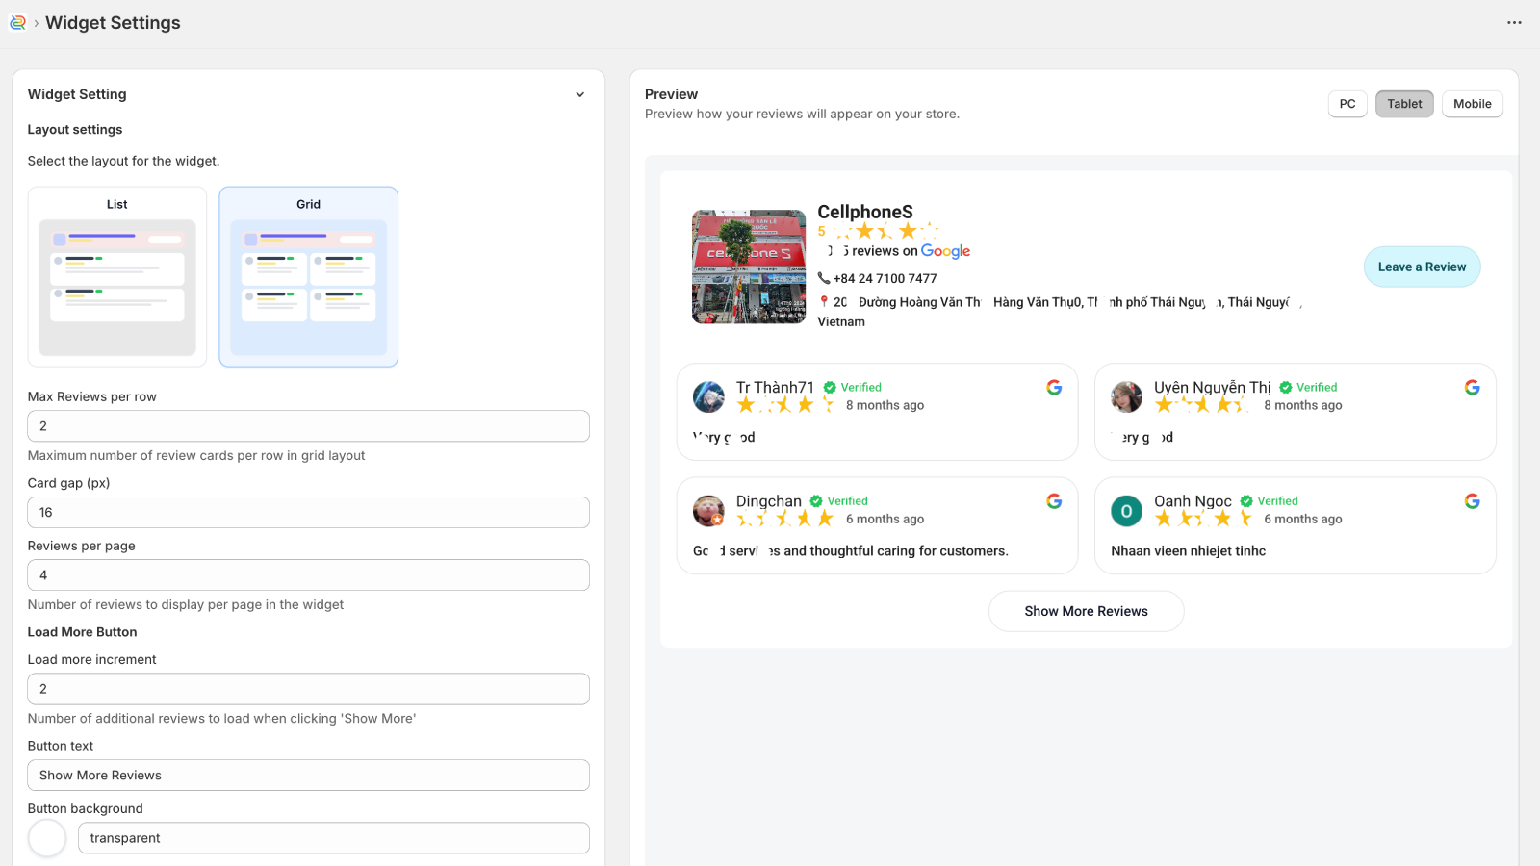Click the Widget Settings breadcrumb title
The width and height of the screenshot is (1540, 866).
coord(113,22)
